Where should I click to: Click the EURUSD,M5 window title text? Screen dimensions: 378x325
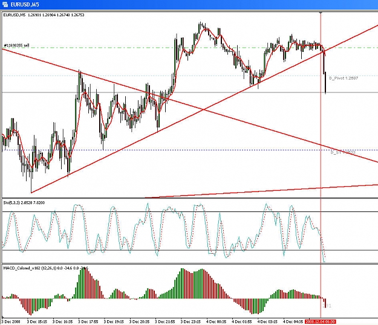click(25, 5)
